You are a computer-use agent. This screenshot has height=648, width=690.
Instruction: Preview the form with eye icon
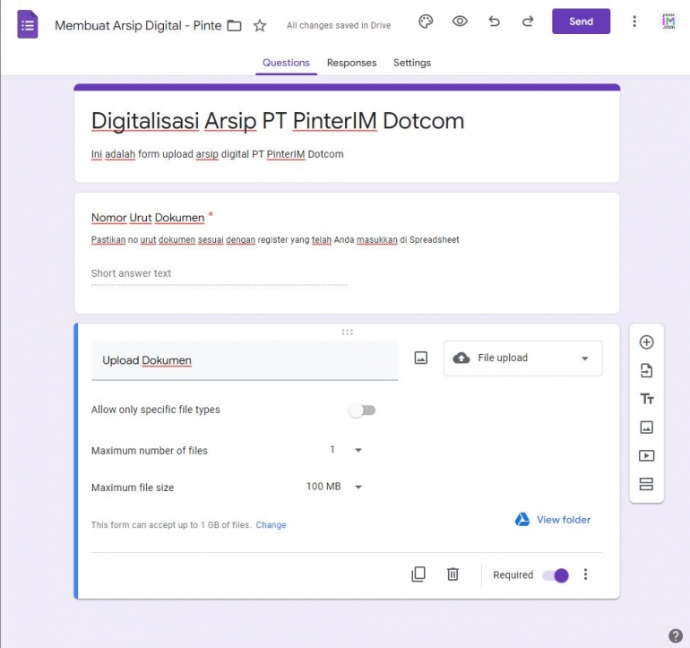(460, 22)
